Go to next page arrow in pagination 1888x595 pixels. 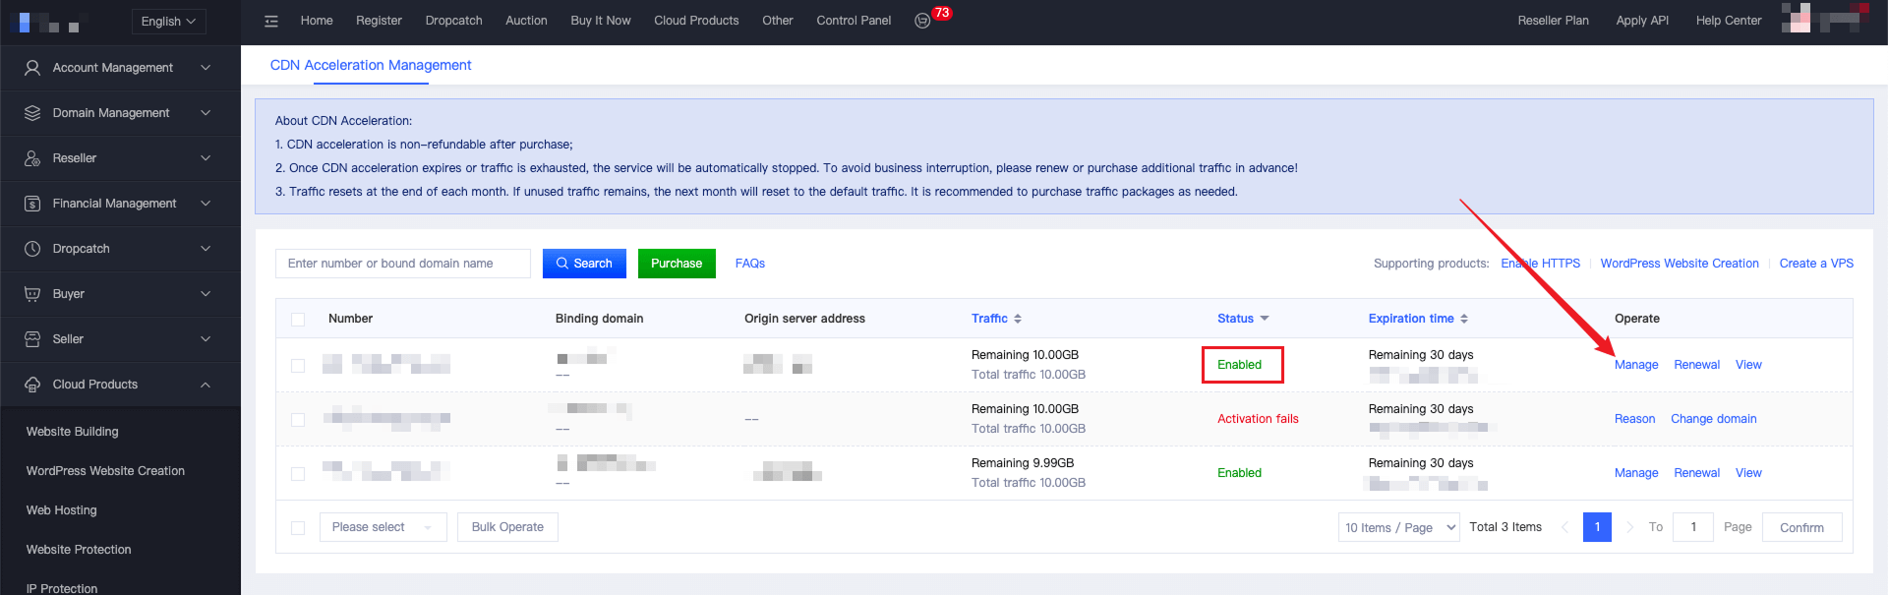tap(1629, 527)
